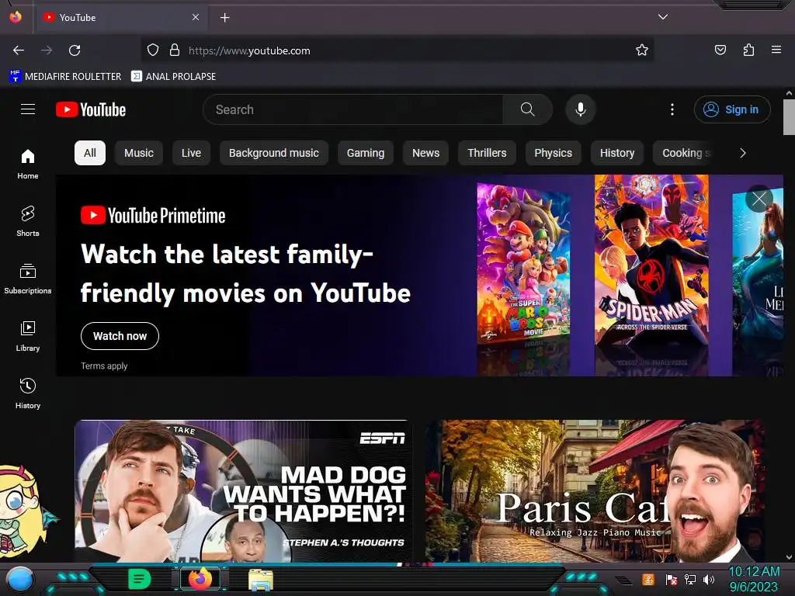795x596 pixels.
Task: Click Firefox icon in taskbar
Action: point(200,579)
